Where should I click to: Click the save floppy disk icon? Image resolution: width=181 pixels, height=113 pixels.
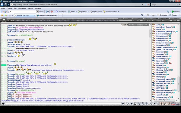click(x=135, y=104)
